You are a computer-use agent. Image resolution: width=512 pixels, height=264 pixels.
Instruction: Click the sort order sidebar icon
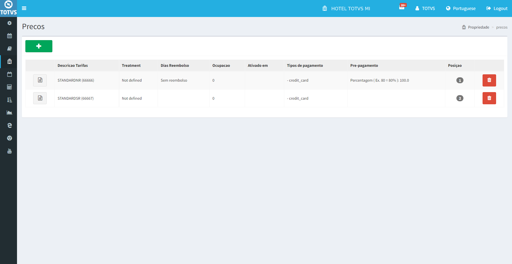pos(9,100)
